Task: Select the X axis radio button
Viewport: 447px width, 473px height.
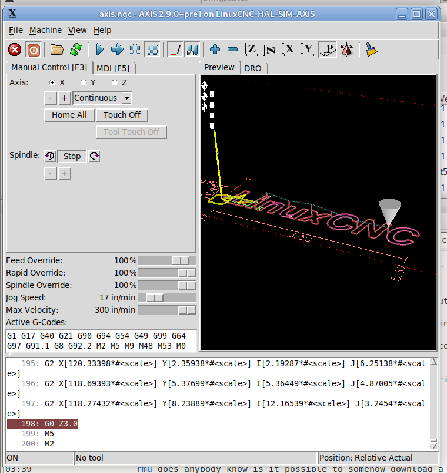Action: tap(53, 82)
